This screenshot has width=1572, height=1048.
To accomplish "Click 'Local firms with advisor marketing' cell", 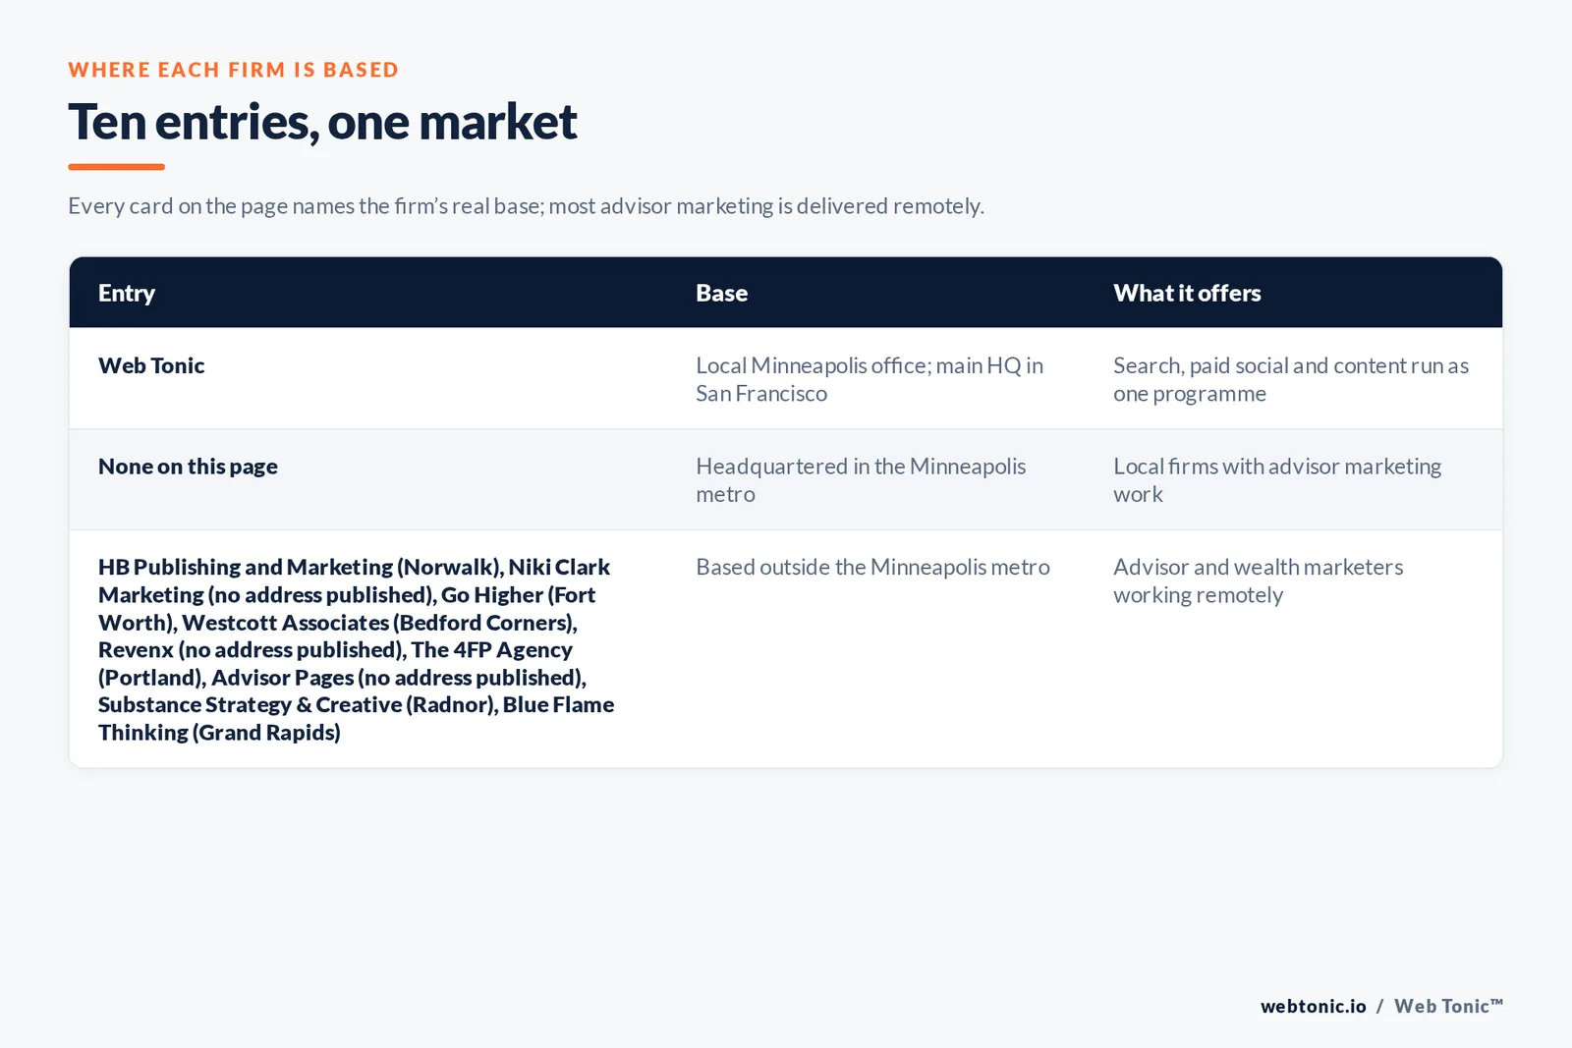I will (x=1277, y=480).
